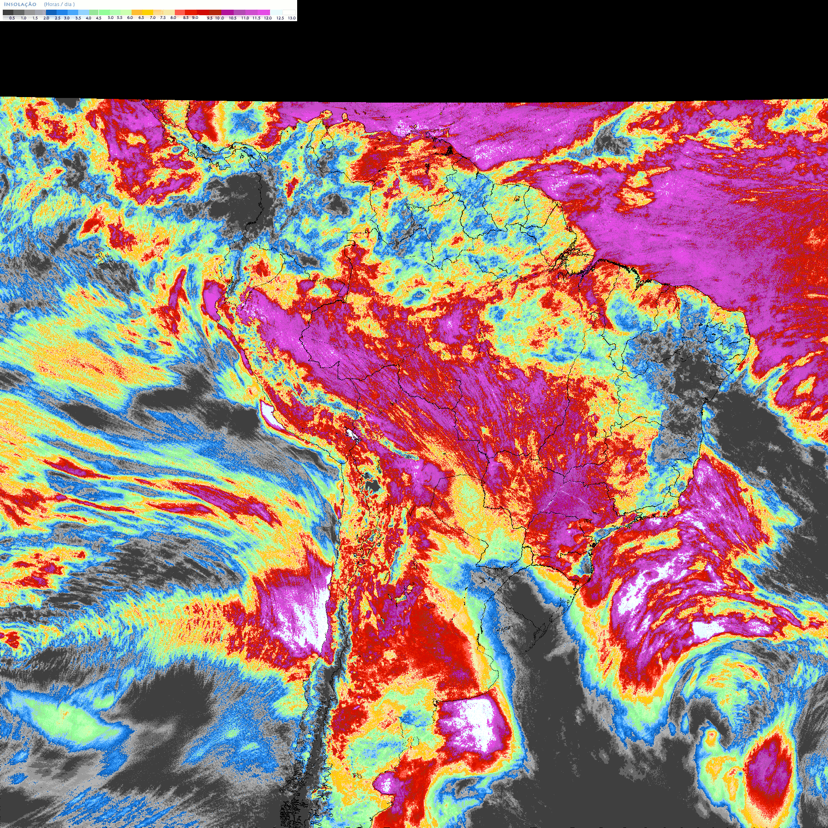This screenshot has width=828, height=828.
Task: Click the 5.5 legend value
Action: click(x=120, y=17)
